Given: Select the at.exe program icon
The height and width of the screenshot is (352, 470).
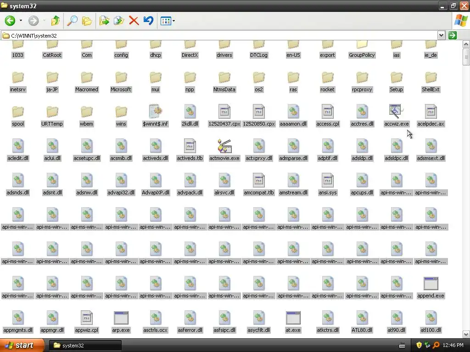Looking at the screenshot, I should (x=293, y=318).
